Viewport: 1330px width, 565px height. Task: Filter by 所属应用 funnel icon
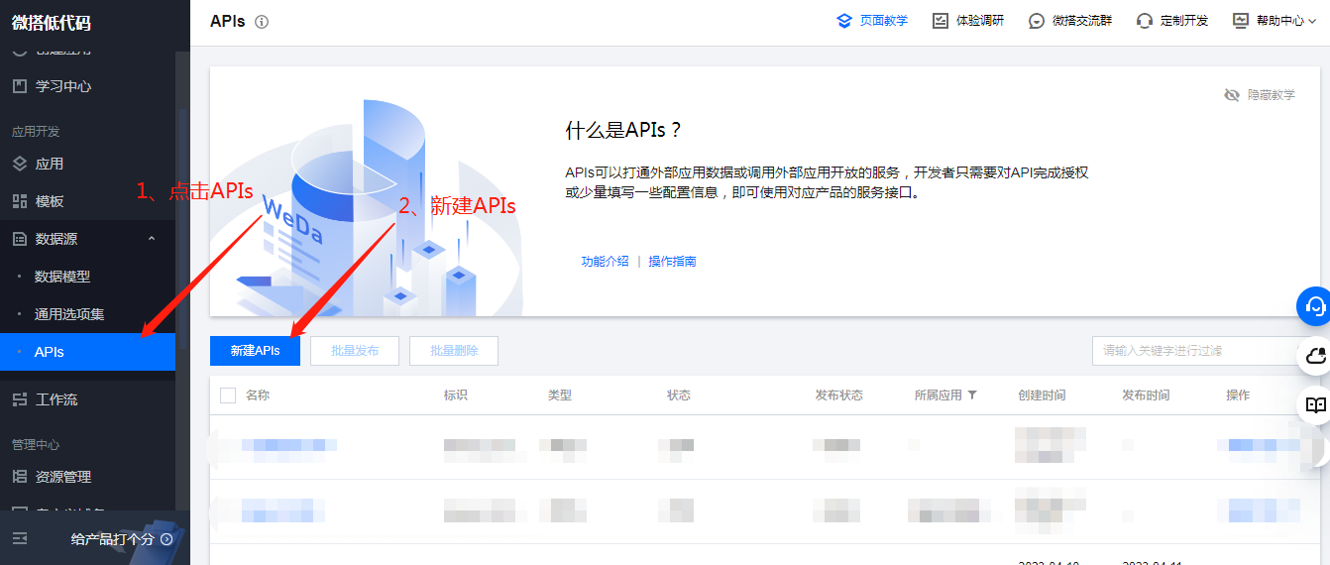click(x=972, y=395)
